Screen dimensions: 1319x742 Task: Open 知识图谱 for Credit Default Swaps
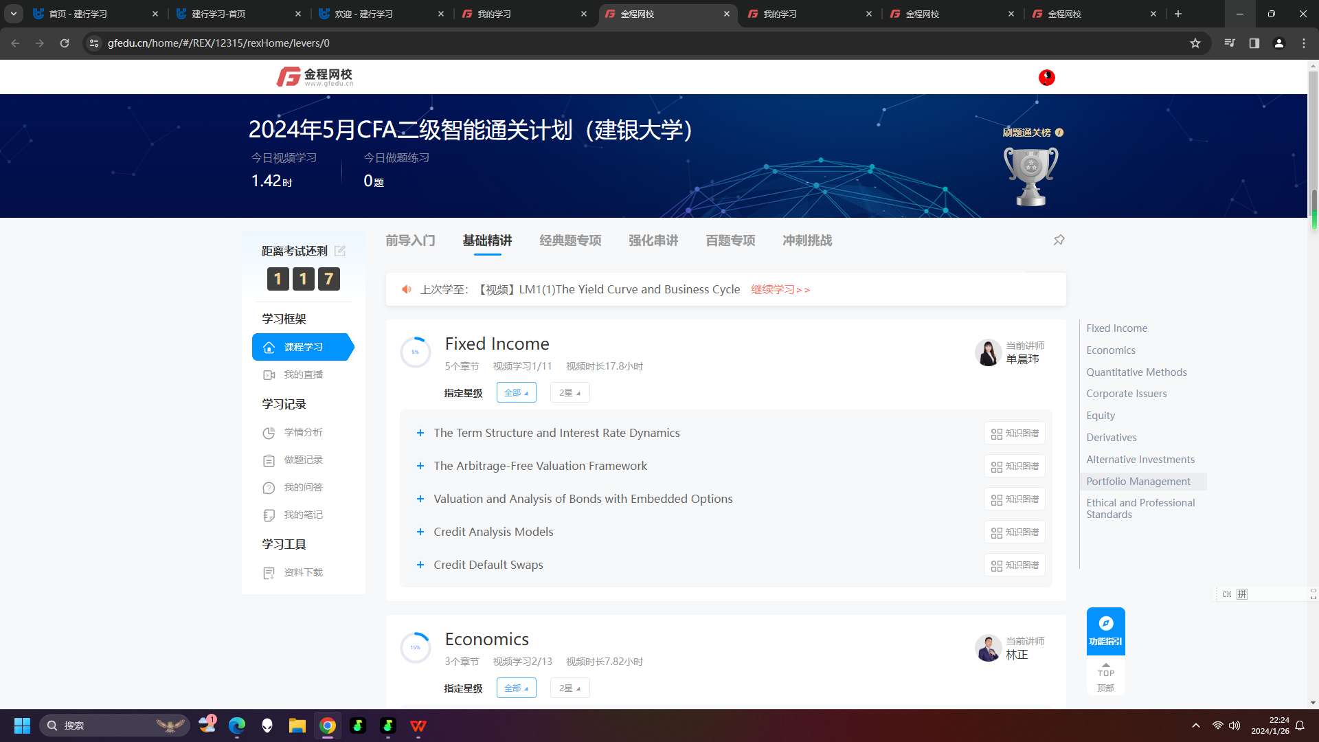click(1015, 565)
